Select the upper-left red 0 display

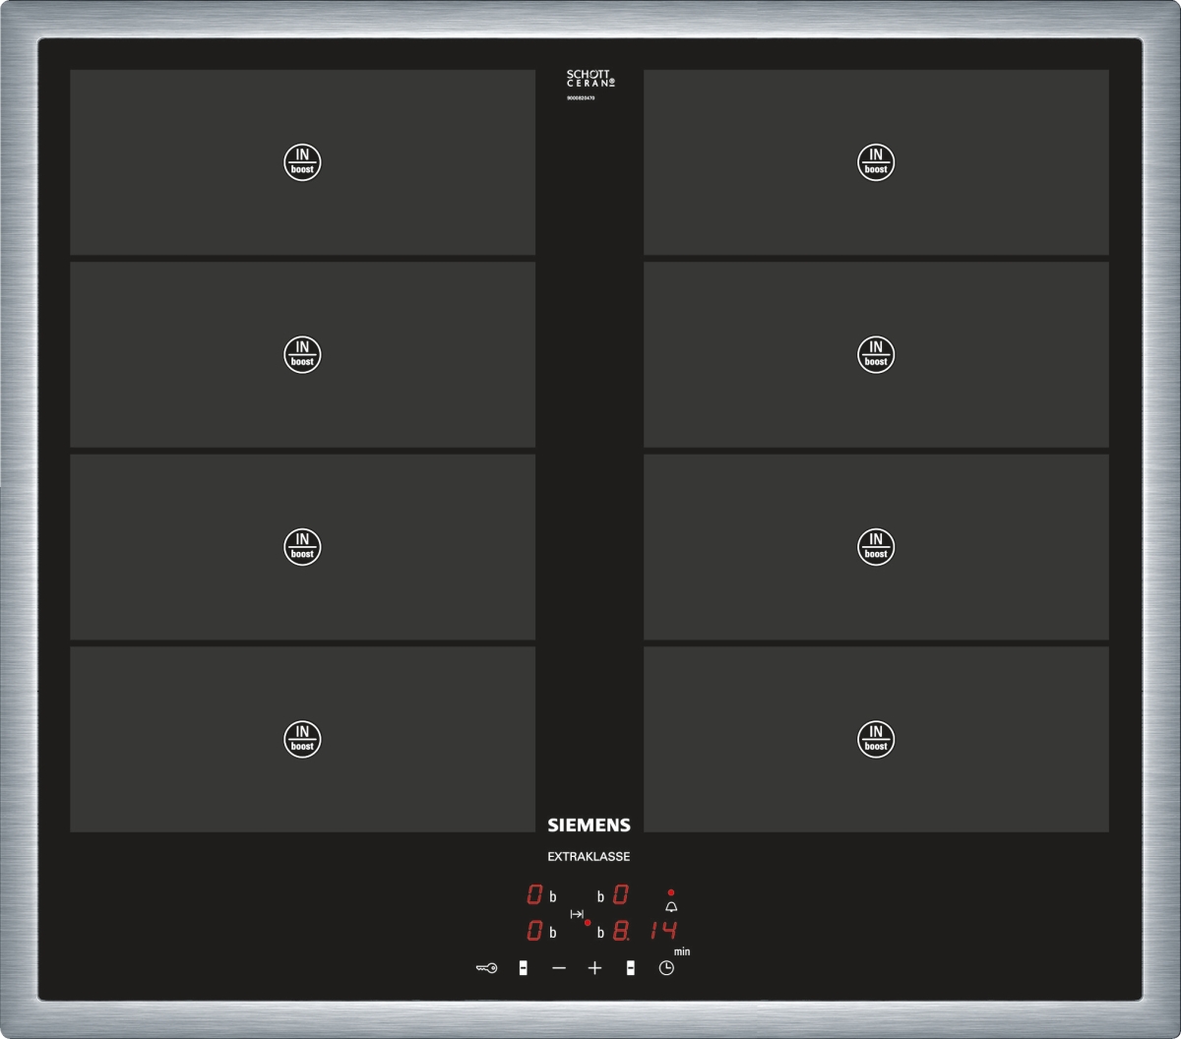pos(534,894)
